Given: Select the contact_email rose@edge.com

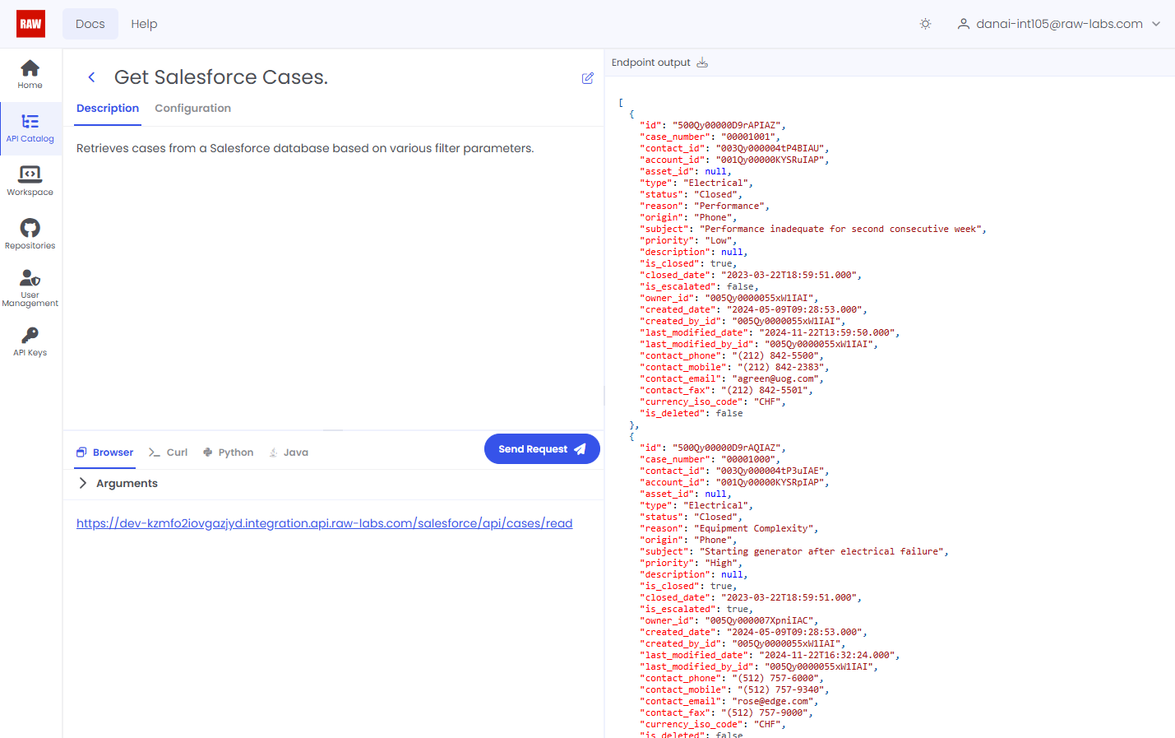Looking at the screenshot, I should click(773, 702).
